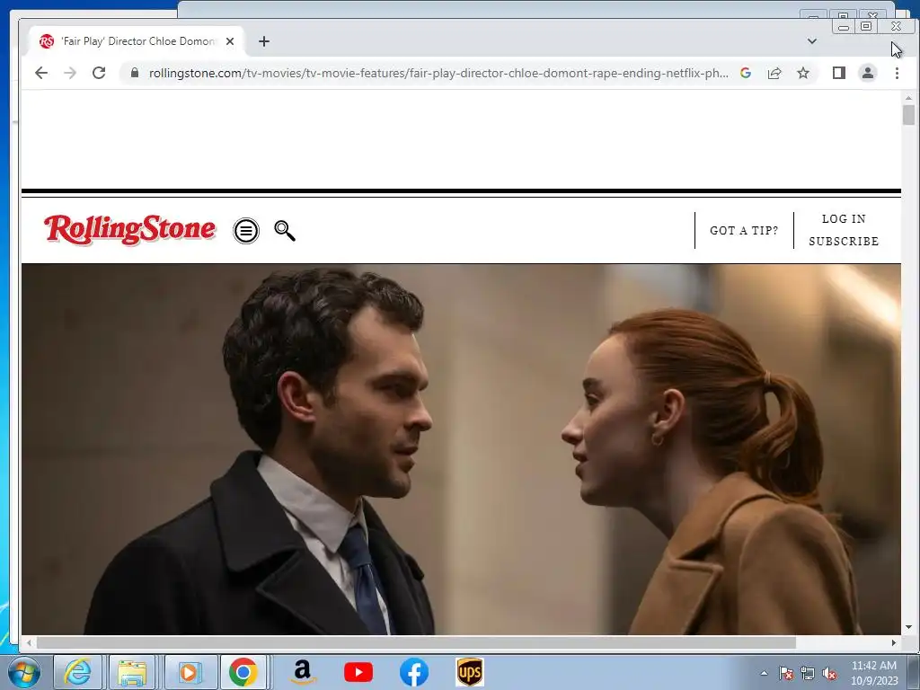Open Chrome three-dot menu
The height and width of the screenshot is (690, 920).
point(897,73)
